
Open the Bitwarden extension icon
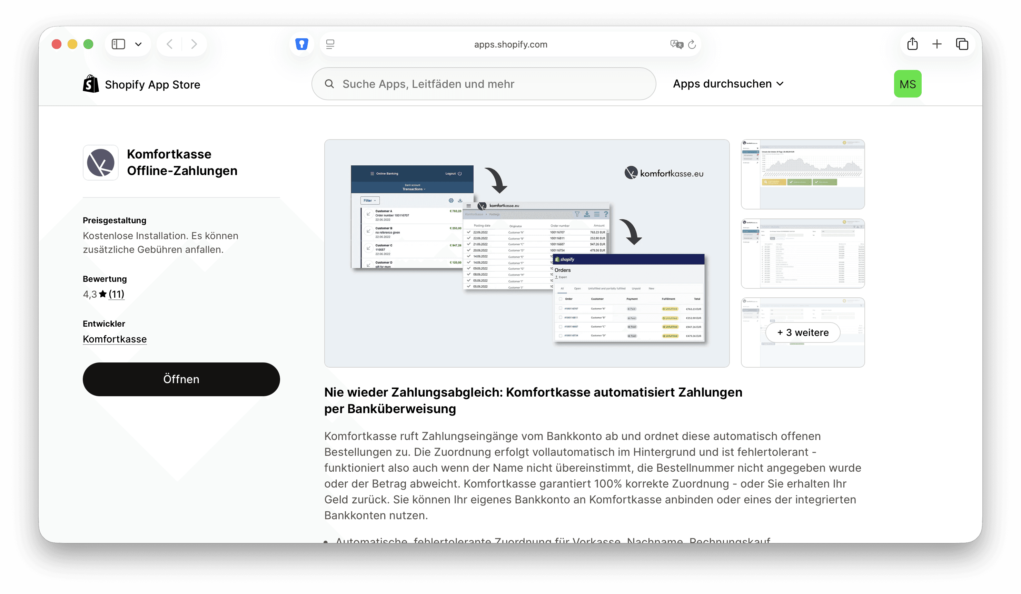click(x=302, y=44)
